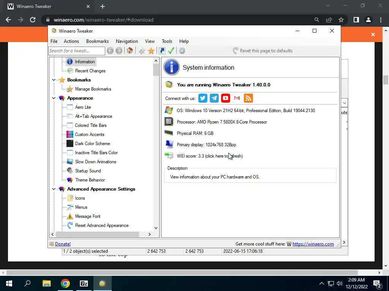Image resolution: width=389 pixels, height=291 pixels.
Task: Click the Chrome address bar URL
Action: click(x=103, y=20)
